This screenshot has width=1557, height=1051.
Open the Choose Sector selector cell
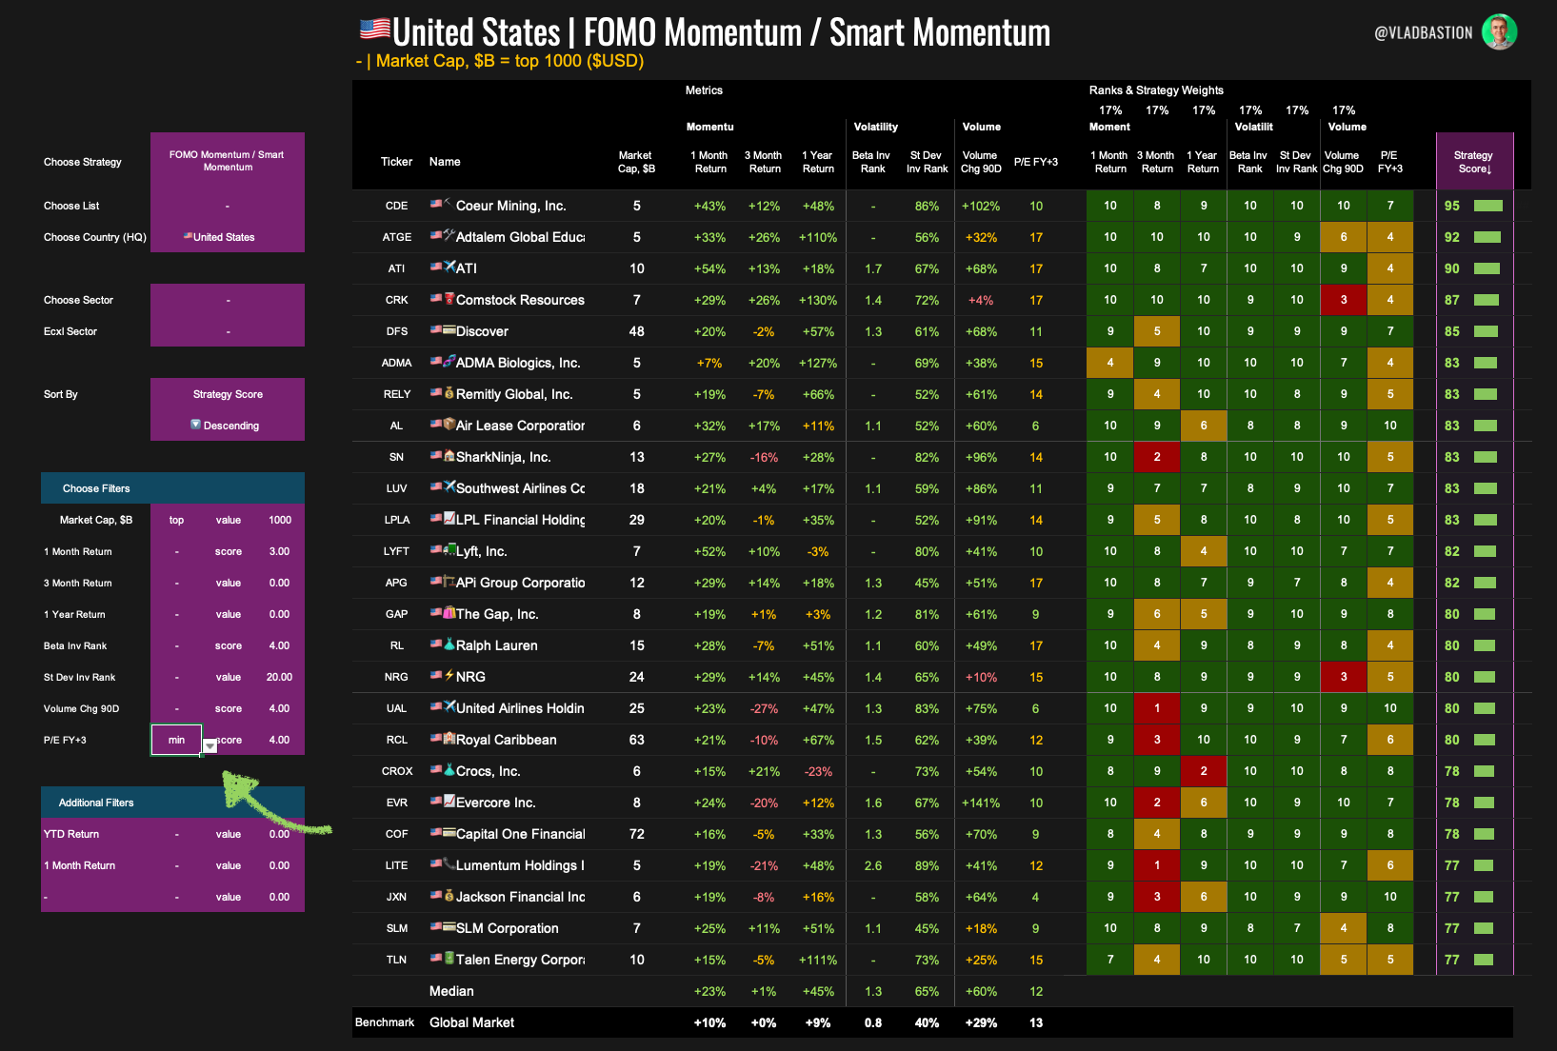pyautogui.click(x=228, y=300)
